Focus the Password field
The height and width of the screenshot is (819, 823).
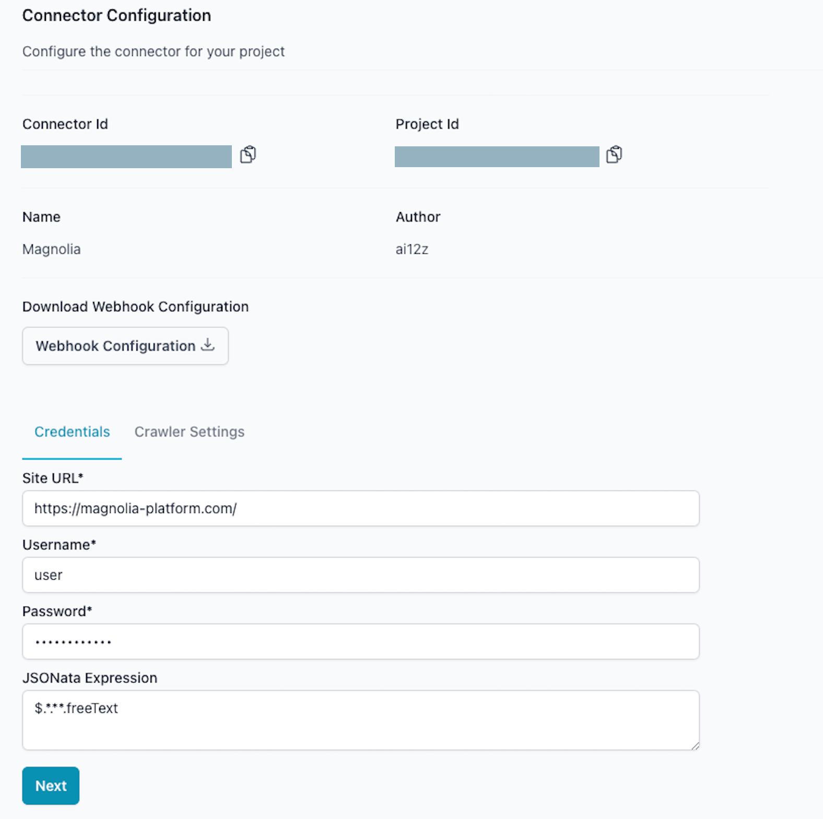click(x=360, y=641)
